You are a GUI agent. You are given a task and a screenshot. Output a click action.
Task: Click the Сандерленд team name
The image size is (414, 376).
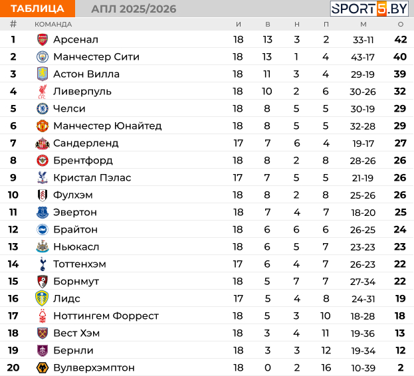(86, 143)
